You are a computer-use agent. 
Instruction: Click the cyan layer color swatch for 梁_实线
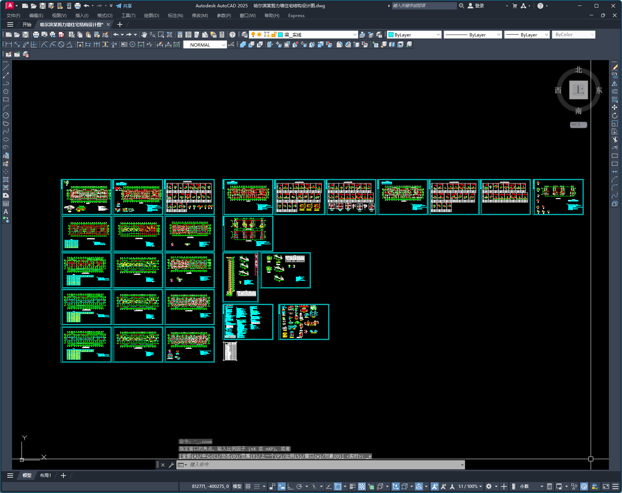pyautogui.click(x=281, y=35)
